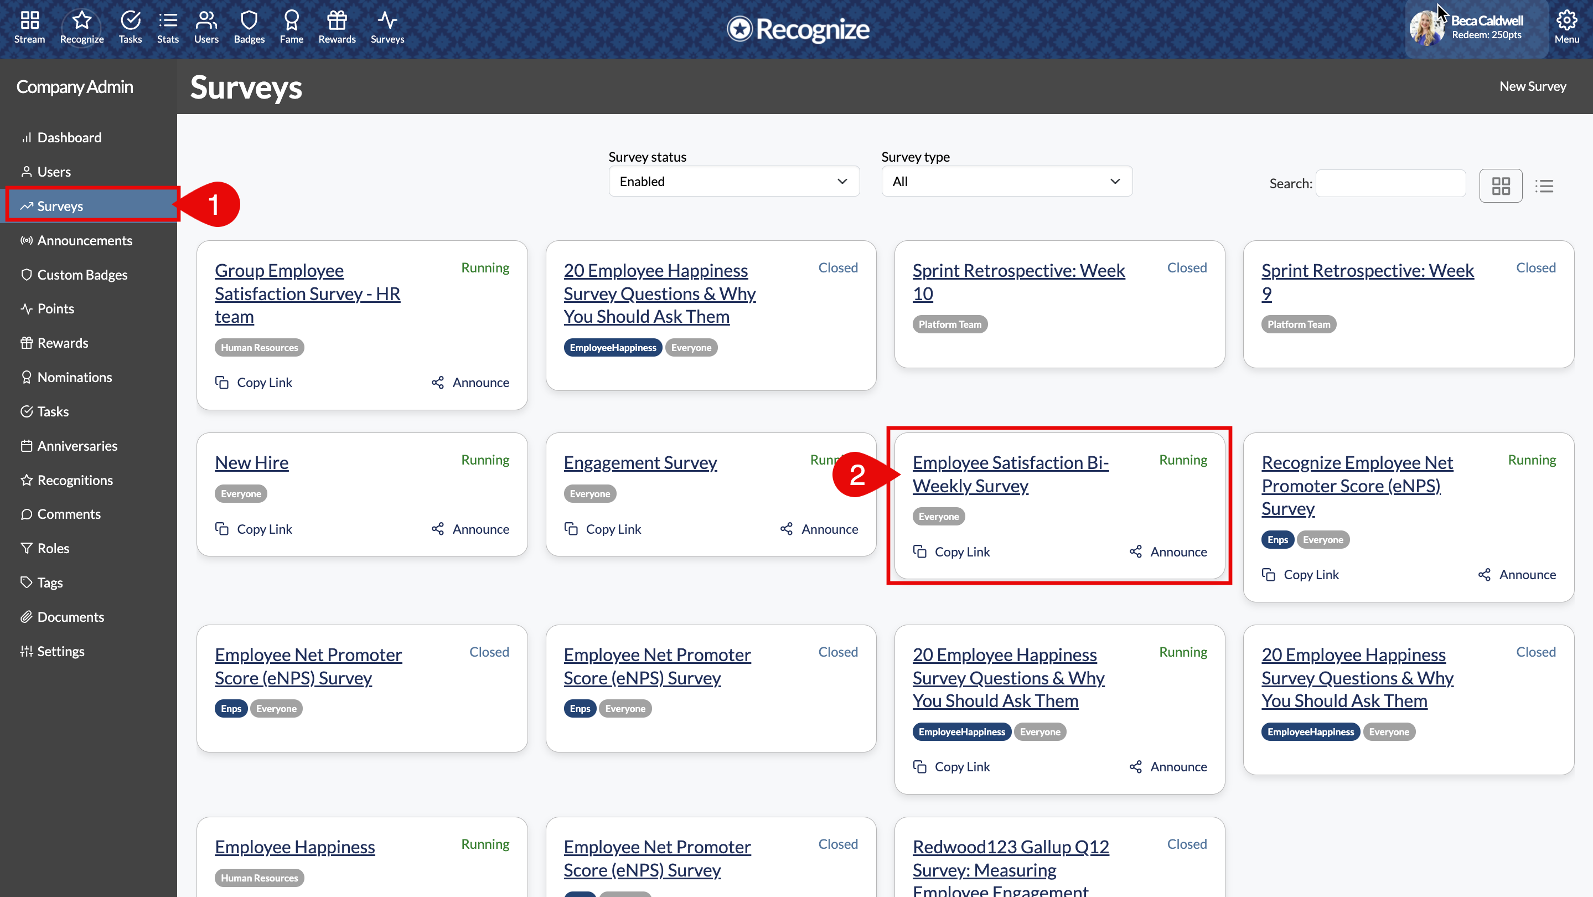The image size is (1593, 897).
Task: Announce icon for Group Employee Satisfaction Survey
Action: (x=437, y=382)
